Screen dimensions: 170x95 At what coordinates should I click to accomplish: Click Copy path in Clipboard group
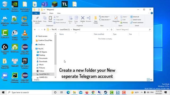[58, 20]
